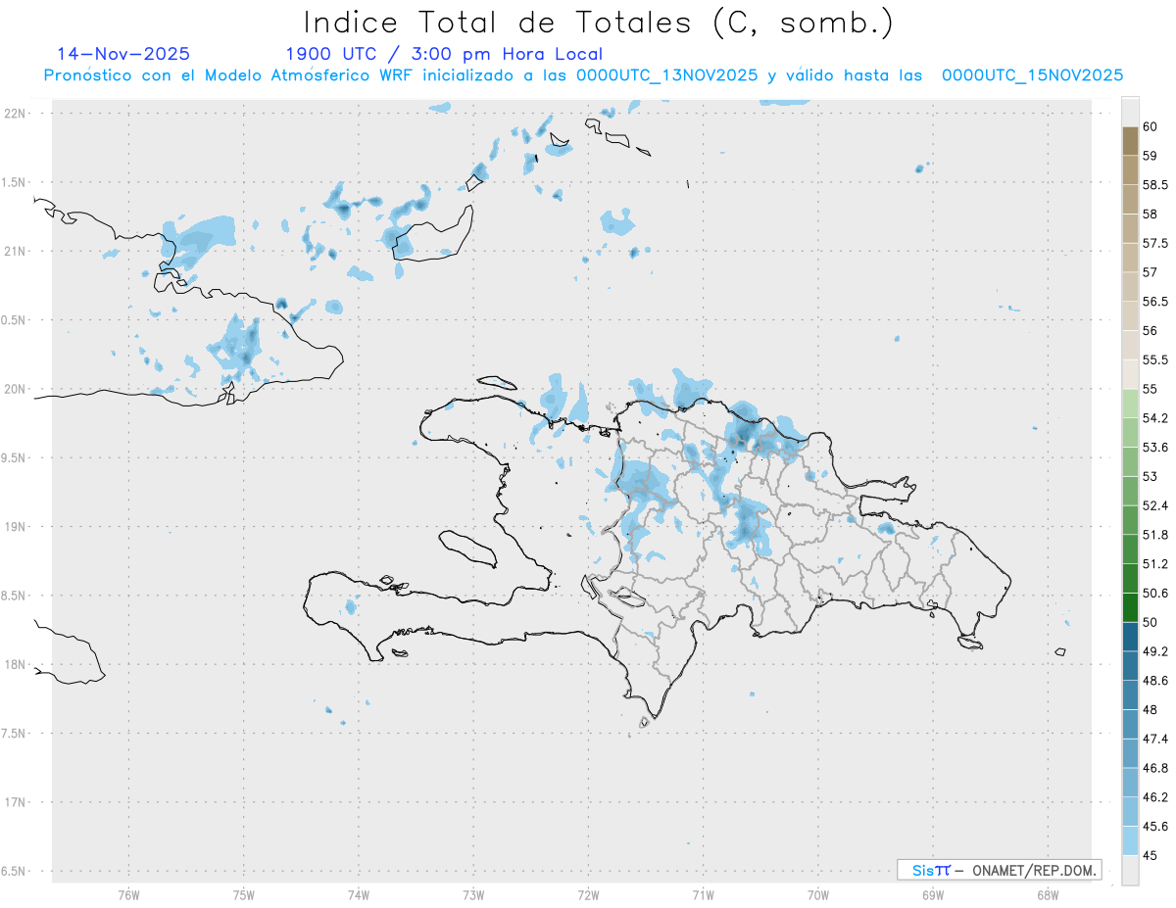The width and height of the screenshot is (1176, 908).
Task: Click the "21N" latitude label
Action: point(15,251)
